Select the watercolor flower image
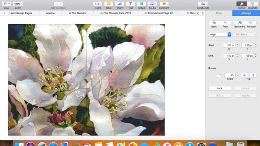 87,80
